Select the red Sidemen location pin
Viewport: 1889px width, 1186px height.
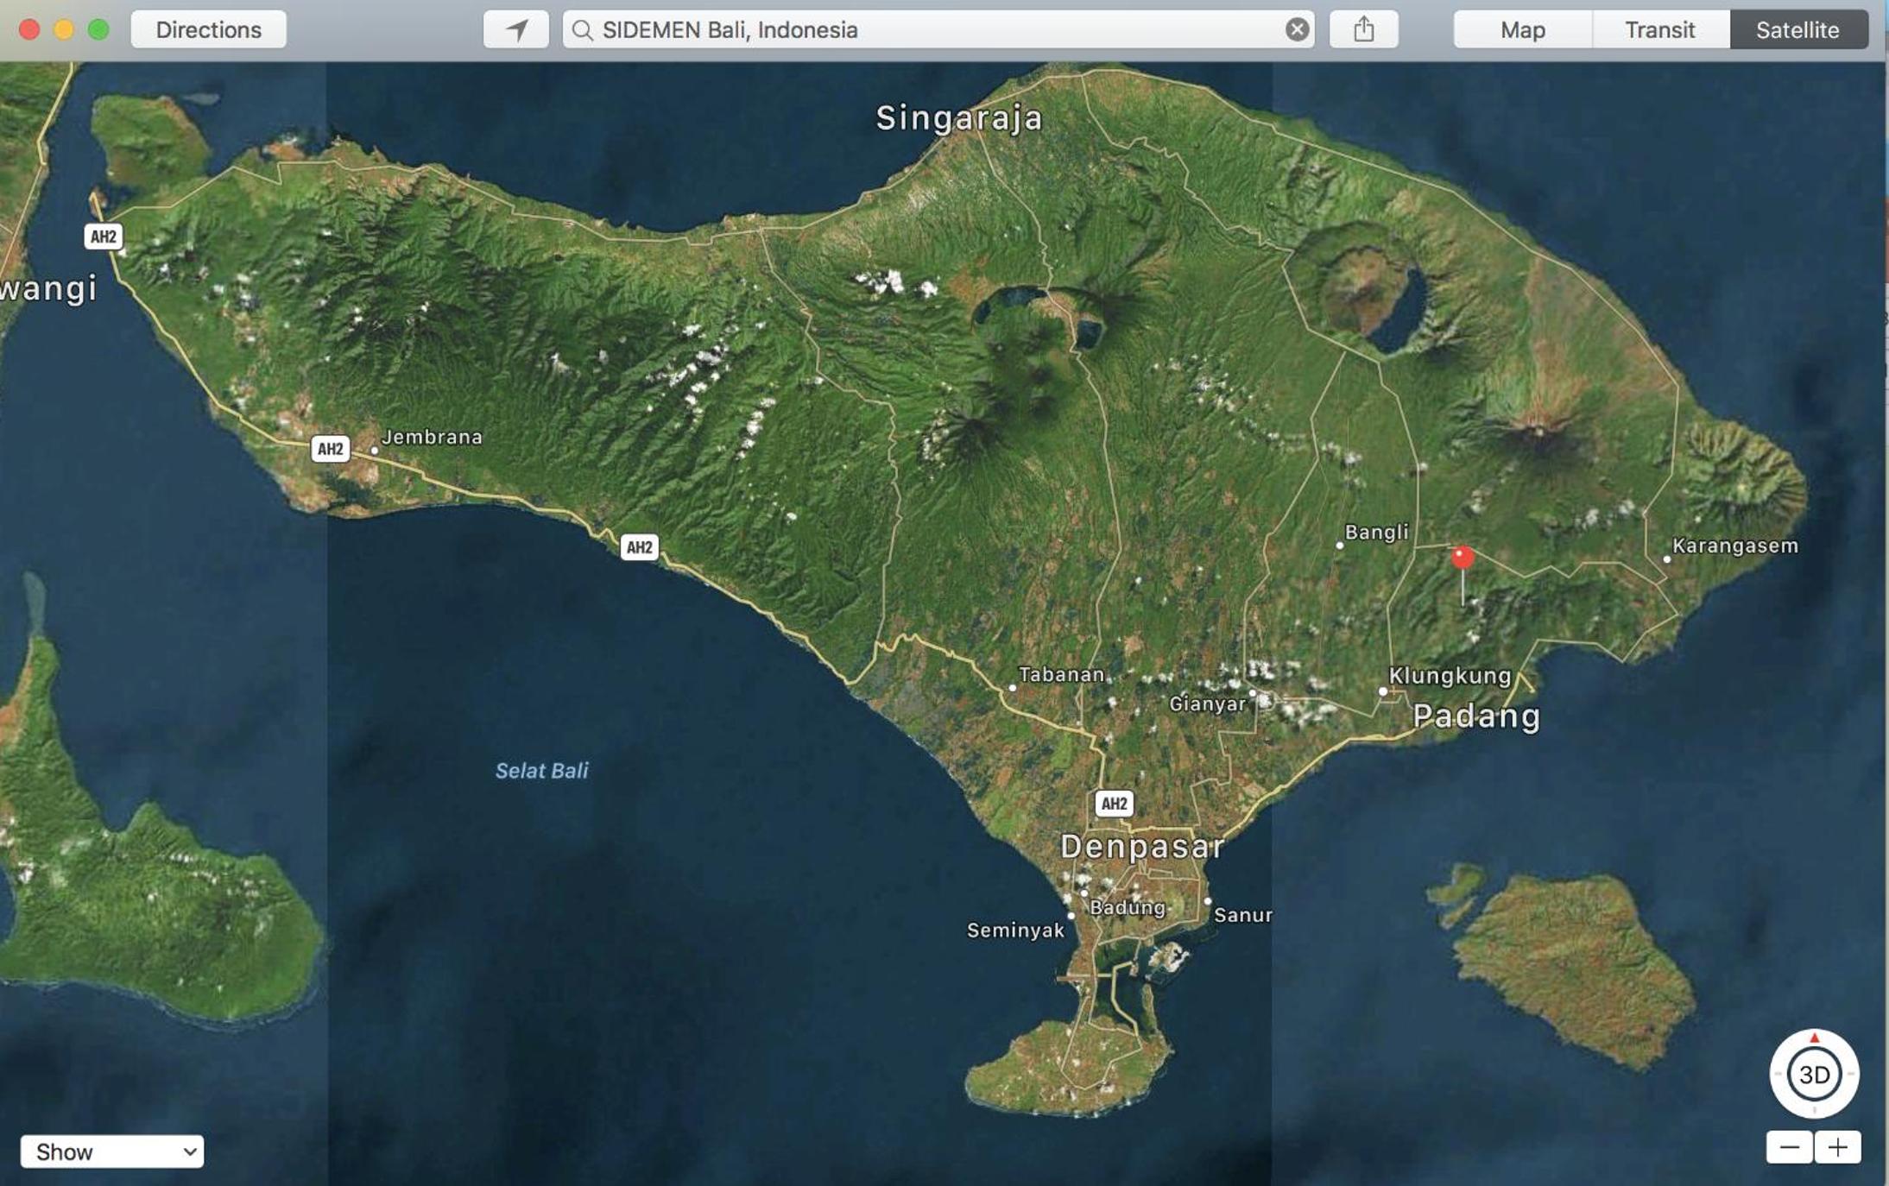pyautogui.click(x=1463, y=558)
